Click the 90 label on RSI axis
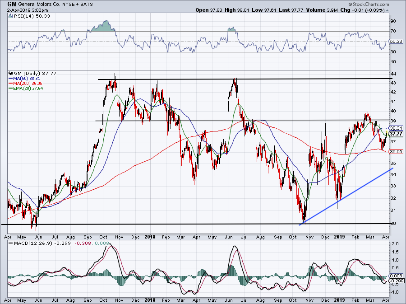 [393, 21]
